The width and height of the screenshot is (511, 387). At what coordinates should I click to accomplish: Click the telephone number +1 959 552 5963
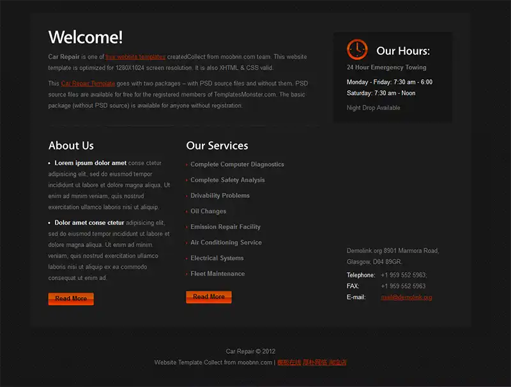403,275
